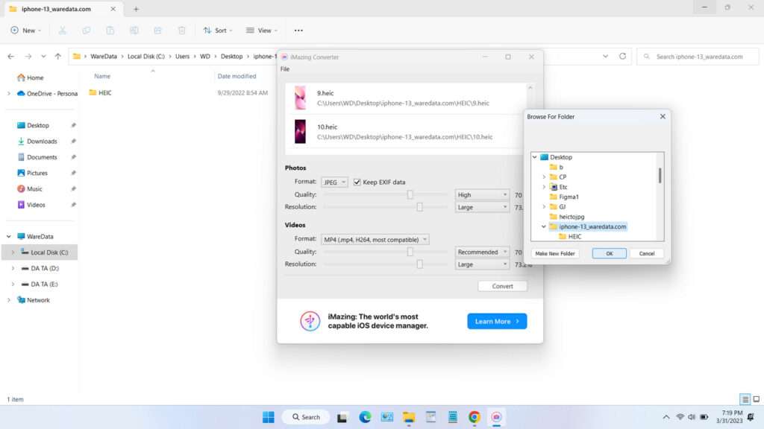This screenshot has width=764, height=429.
Task: Open the Videos Format MP4 dropdown
Action: pos(375,239)
